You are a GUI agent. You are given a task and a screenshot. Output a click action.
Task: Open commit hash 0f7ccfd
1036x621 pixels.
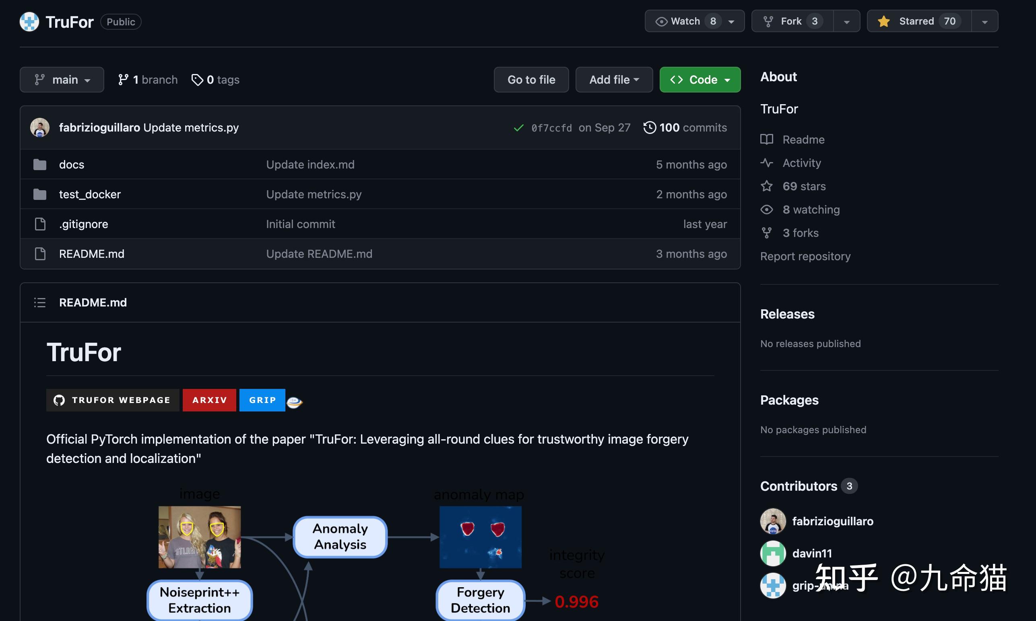(x=551, y=127)
